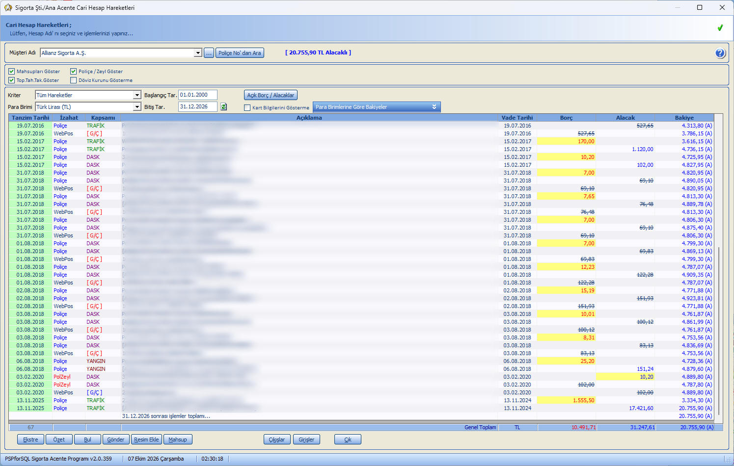Click the İzahat column header
The height and width of the screenshot is (466, 734).
(x=69, y=118)
